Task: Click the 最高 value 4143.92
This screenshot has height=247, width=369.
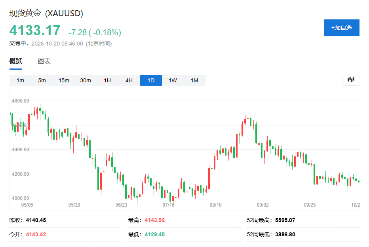Action: 155,220
